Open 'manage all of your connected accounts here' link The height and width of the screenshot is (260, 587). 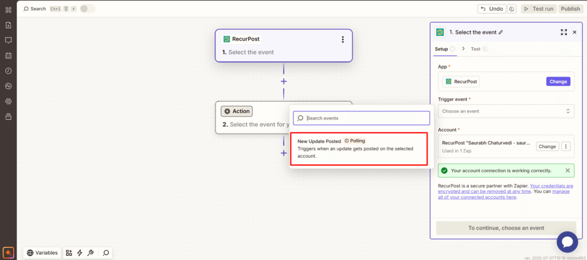[x=504, y=194]
